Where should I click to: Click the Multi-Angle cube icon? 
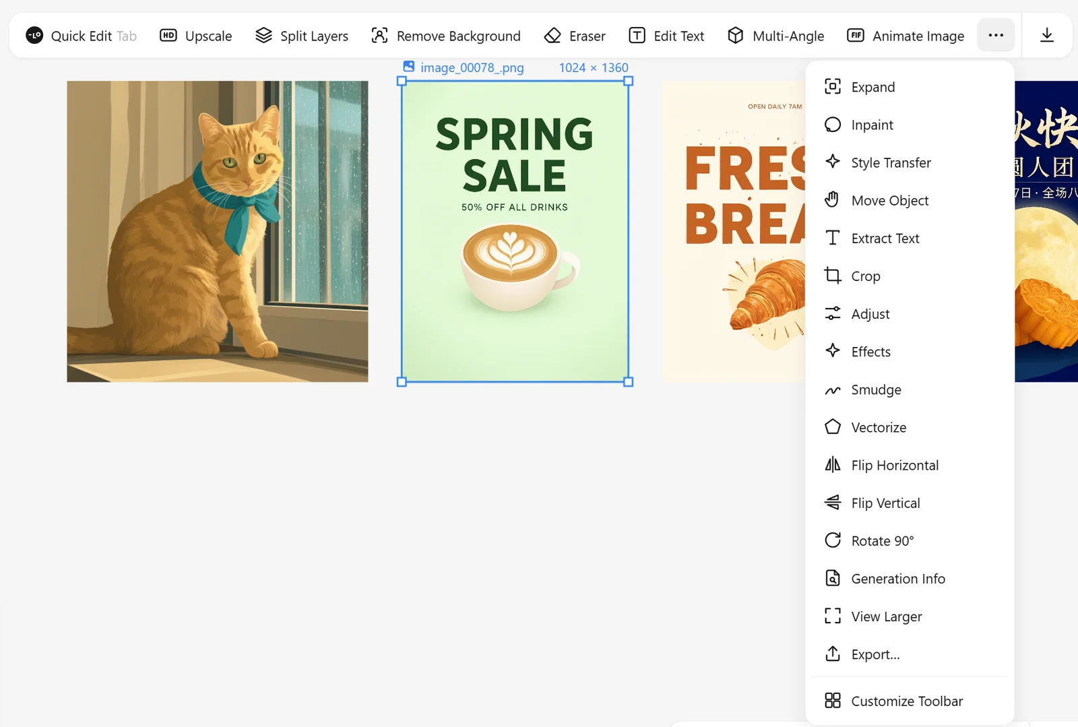(x=736, y=35)
